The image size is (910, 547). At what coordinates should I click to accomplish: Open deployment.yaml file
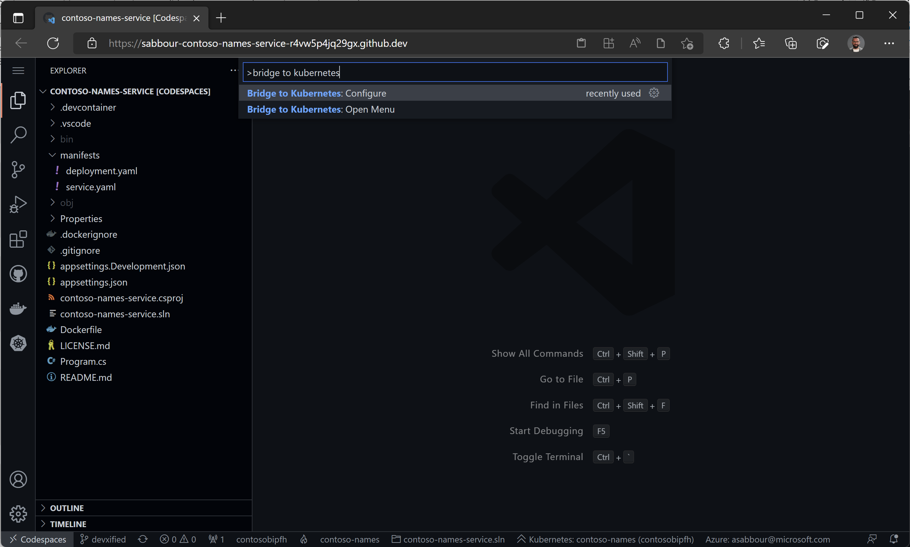[x=101, y=171]
